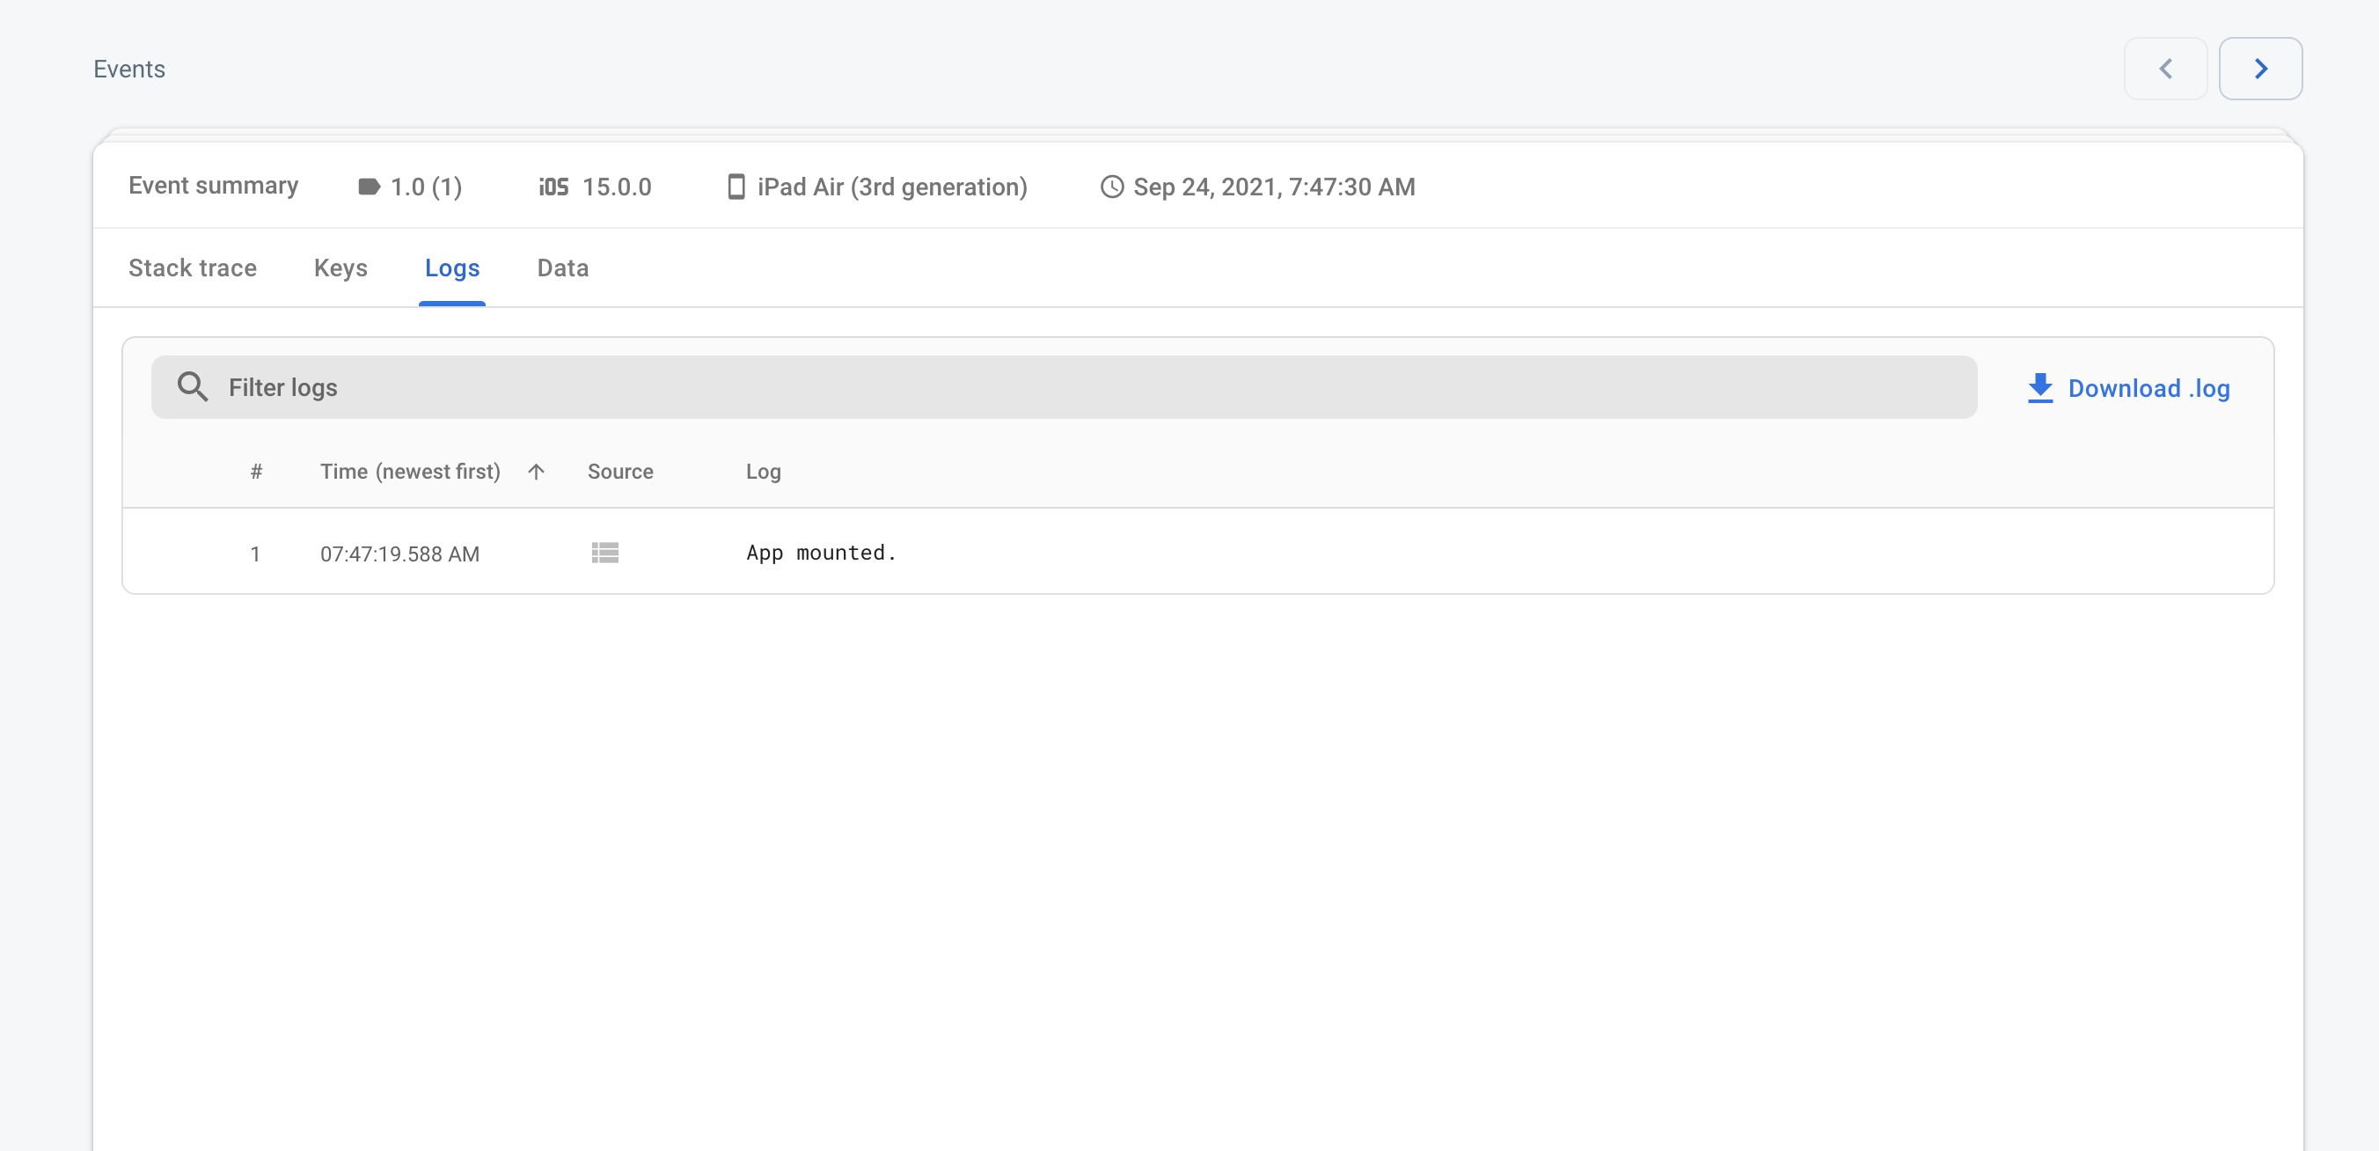Click the clock timestamp icon
Image resolution: width=2379 pixels, height=1151 pixels.
point(1112,187)
